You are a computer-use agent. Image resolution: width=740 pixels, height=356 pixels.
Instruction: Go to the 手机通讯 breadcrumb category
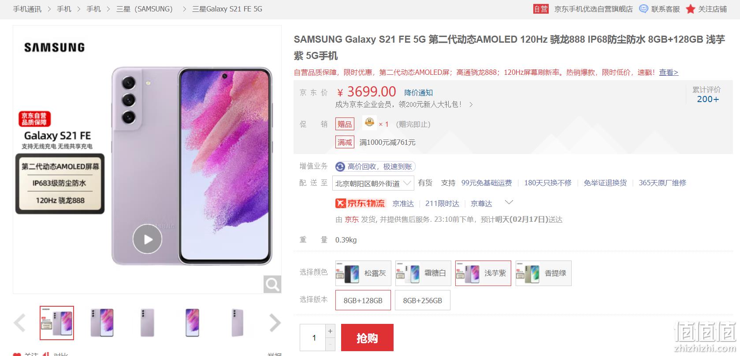(27, 9)
